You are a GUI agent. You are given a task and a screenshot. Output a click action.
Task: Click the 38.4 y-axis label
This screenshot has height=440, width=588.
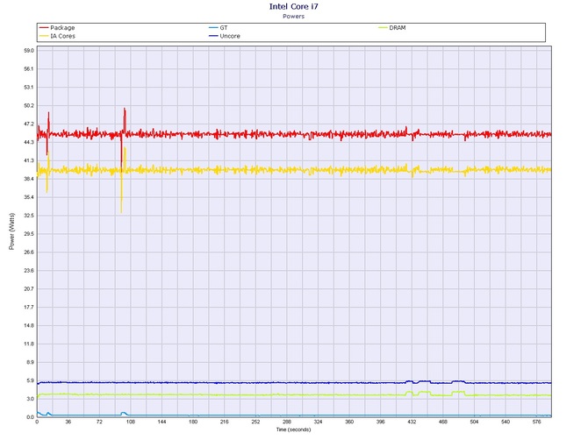point(29,179)
